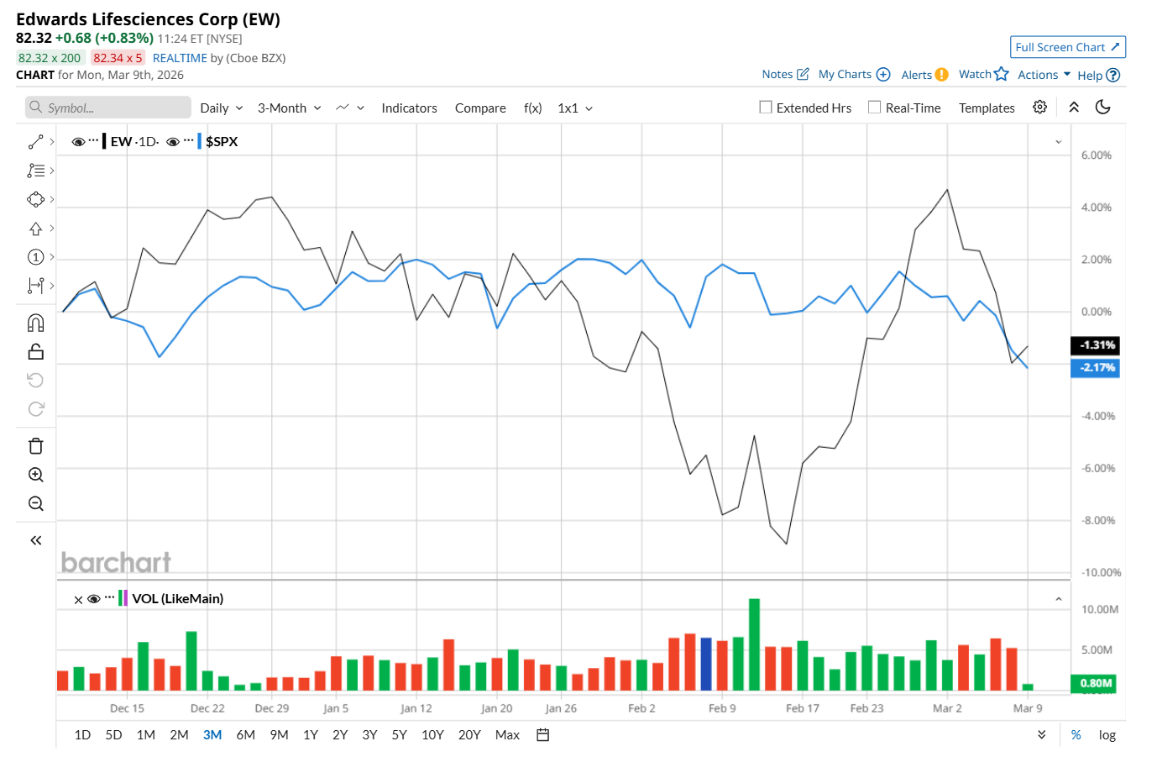Toggle percent scale mode
The width and height of the screenshot is (1157, 757).
[1076, 735]
